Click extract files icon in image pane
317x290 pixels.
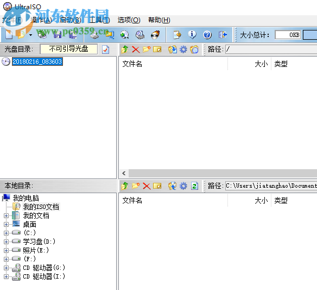[173, 50]
